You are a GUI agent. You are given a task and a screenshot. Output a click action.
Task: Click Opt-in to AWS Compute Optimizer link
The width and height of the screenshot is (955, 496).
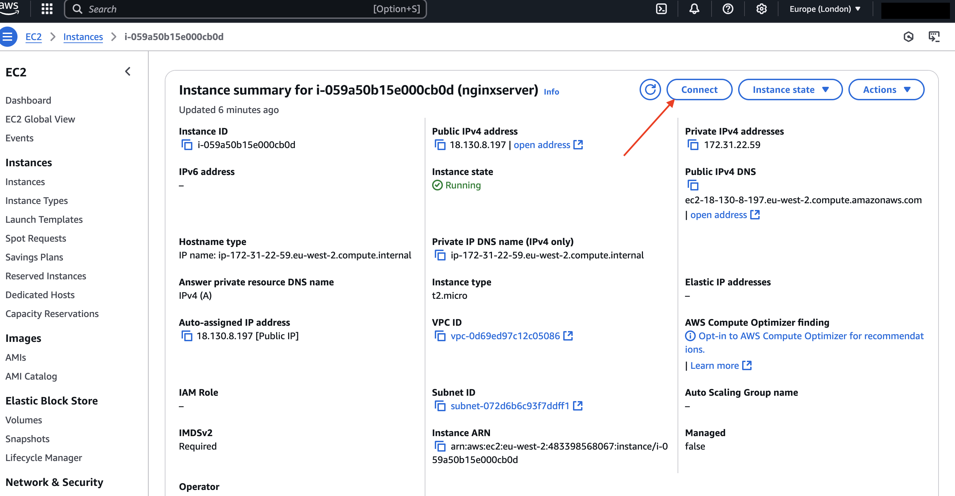coord(804,343)
